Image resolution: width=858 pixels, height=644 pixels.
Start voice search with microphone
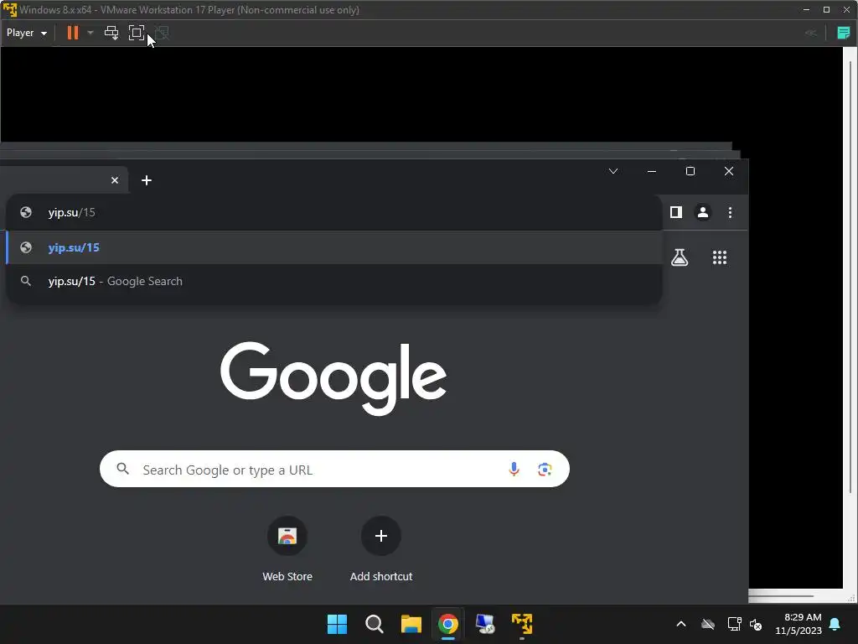pos(514,470)
